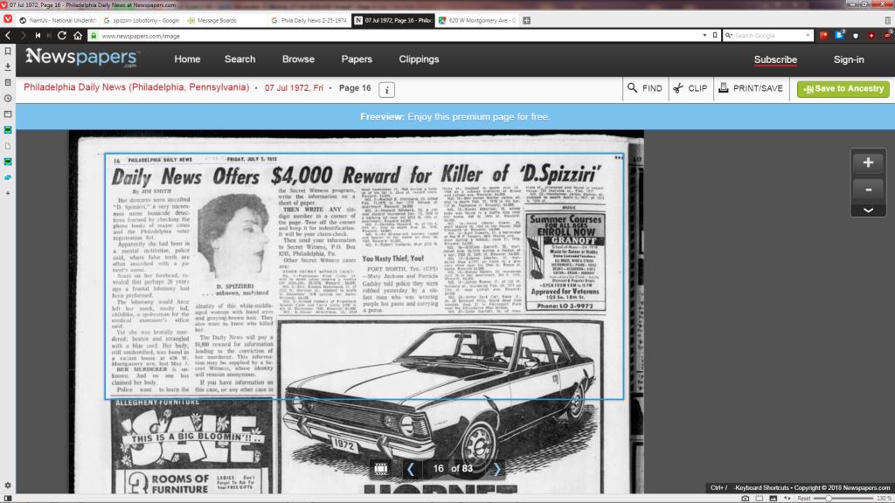The width and height of the screenshot is (895, 503).
Task: Open the Browse menu item
Action: (x=298, y=59)
